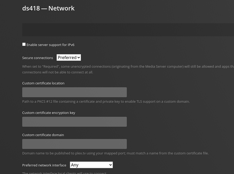Click the dark banner bar below the heading
Screen dimensions: 234x174
[128, 30]
